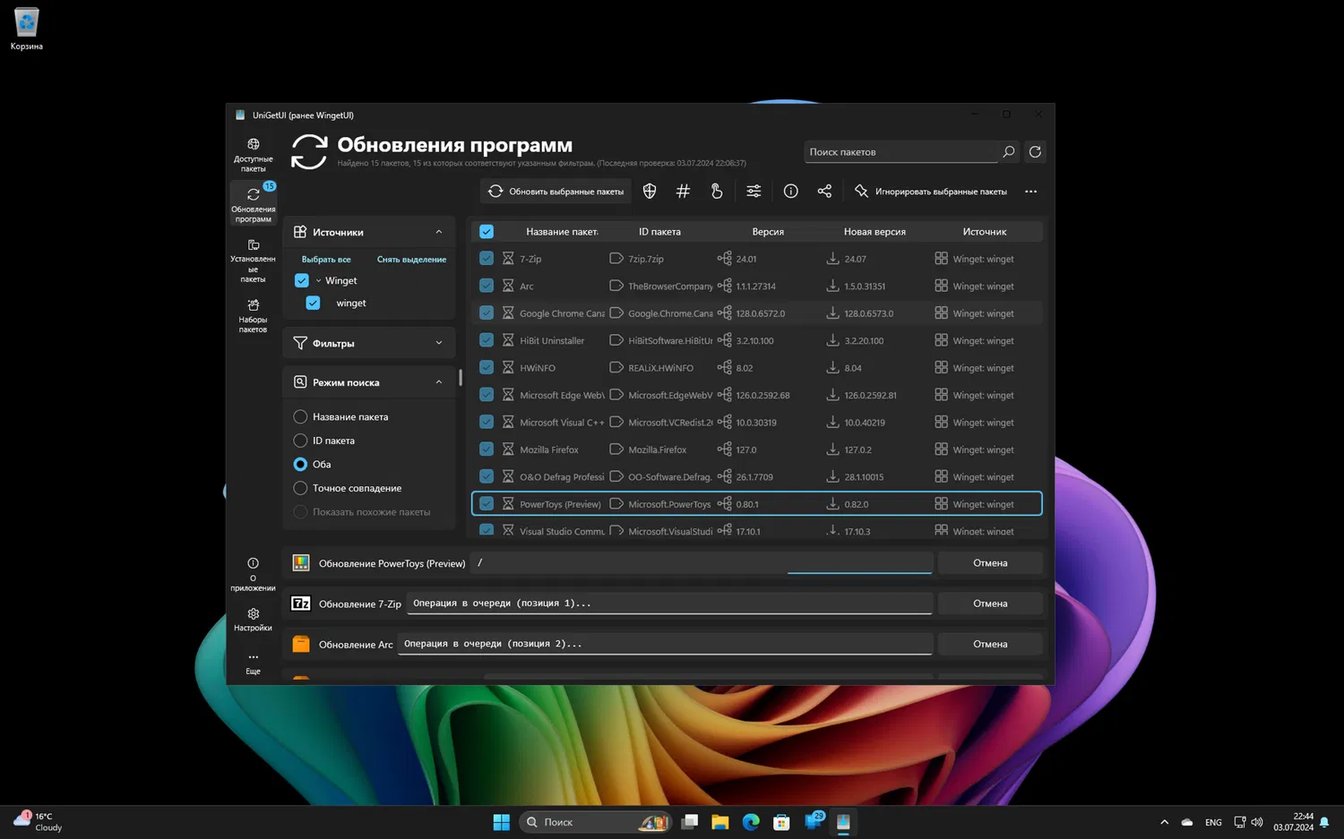This screenshot has width=1344, height=839.
Task: Uncheck the 7-Zip package checkbox
Action: [487, 259]
